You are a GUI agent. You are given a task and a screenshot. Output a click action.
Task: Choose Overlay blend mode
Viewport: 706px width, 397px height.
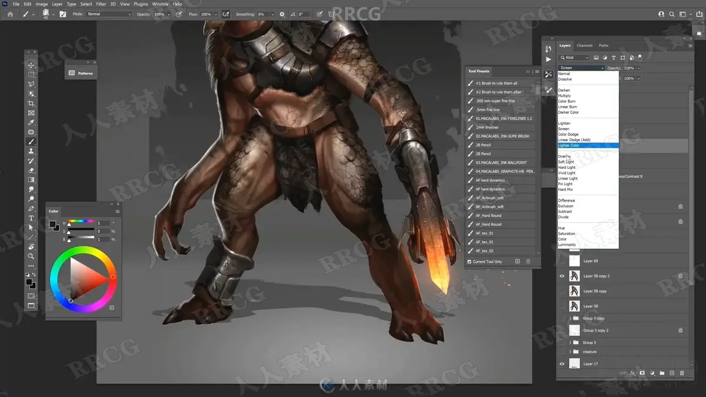564,156
